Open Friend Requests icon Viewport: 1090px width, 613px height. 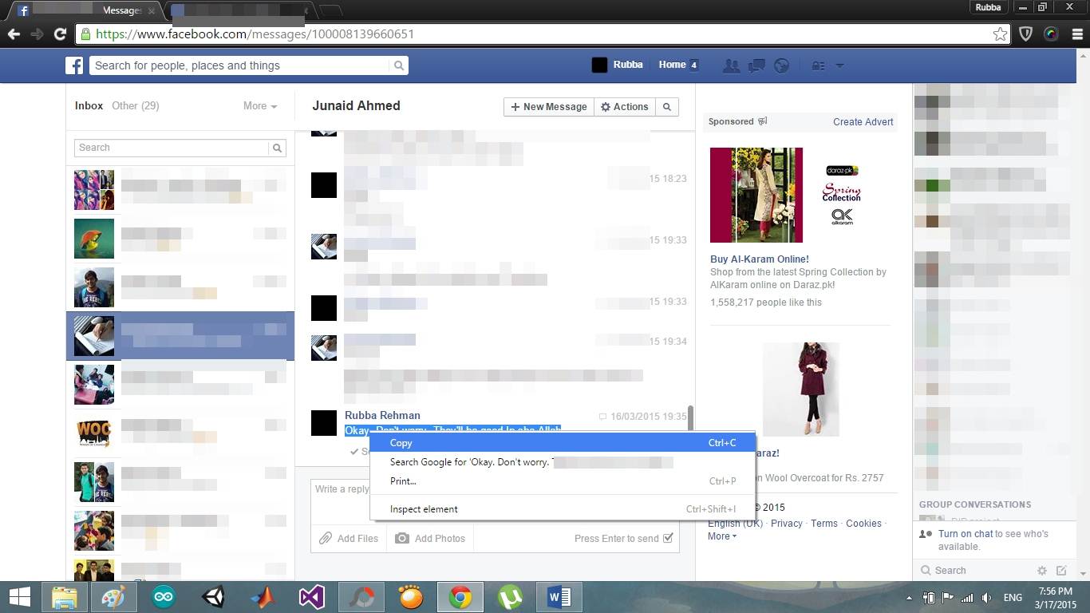click(x=731, y=65)
